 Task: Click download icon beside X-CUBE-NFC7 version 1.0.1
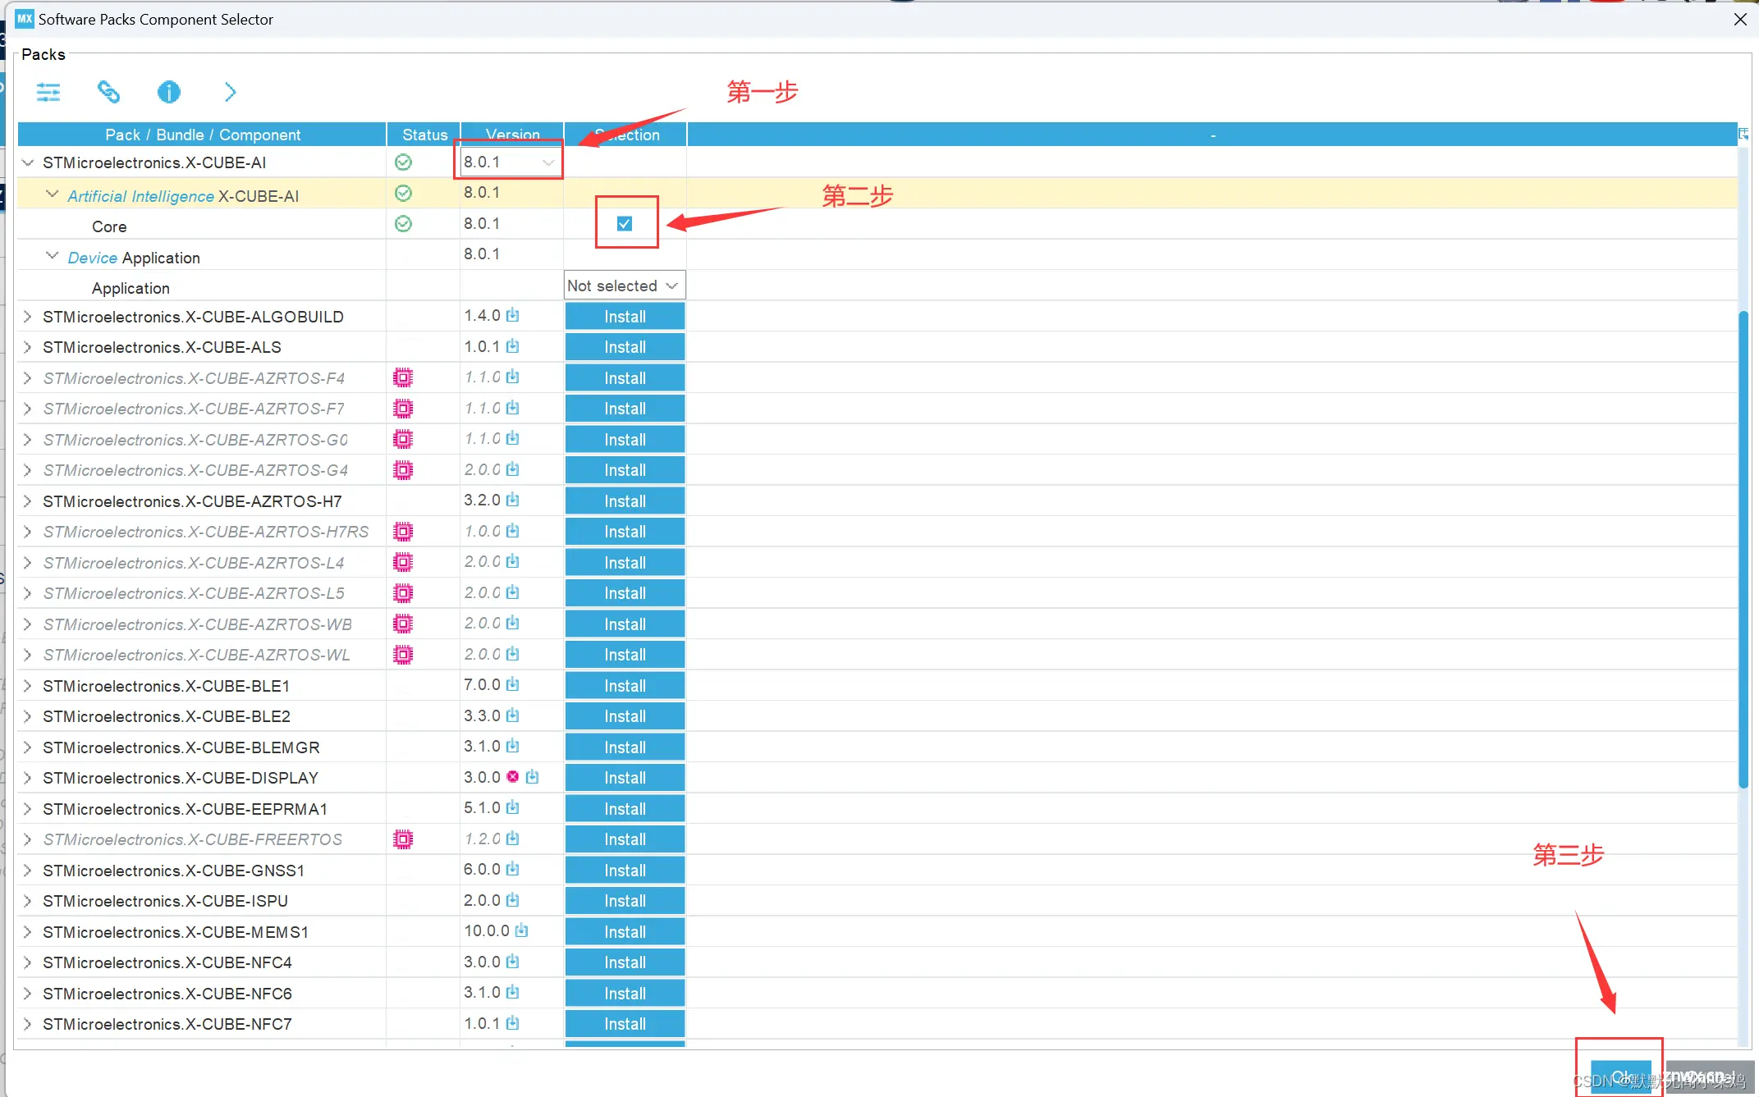click(x=513, y=1023)
